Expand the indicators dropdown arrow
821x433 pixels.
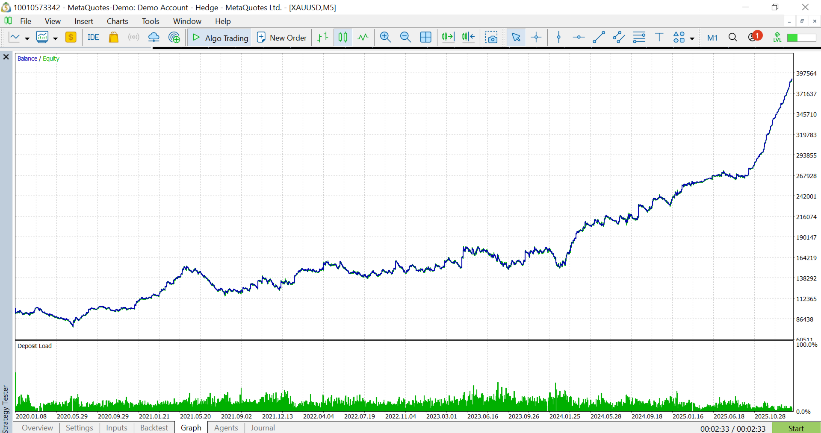[x=55, y=38]
